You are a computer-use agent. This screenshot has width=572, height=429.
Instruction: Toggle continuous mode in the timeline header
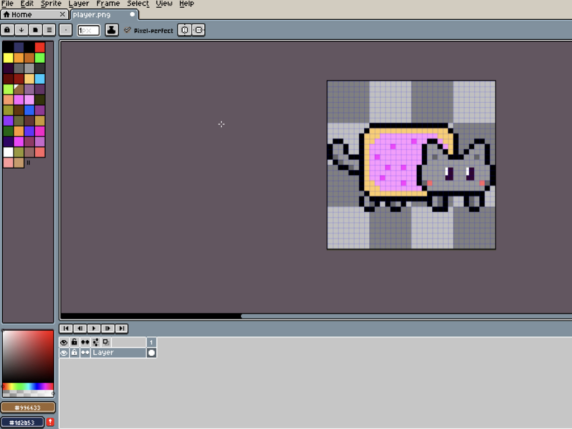coord(85,342)
